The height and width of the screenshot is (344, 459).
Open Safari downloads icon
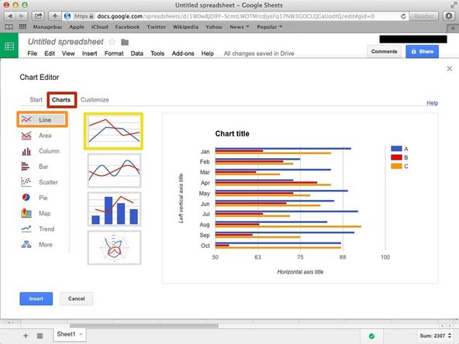pos(448,16)
